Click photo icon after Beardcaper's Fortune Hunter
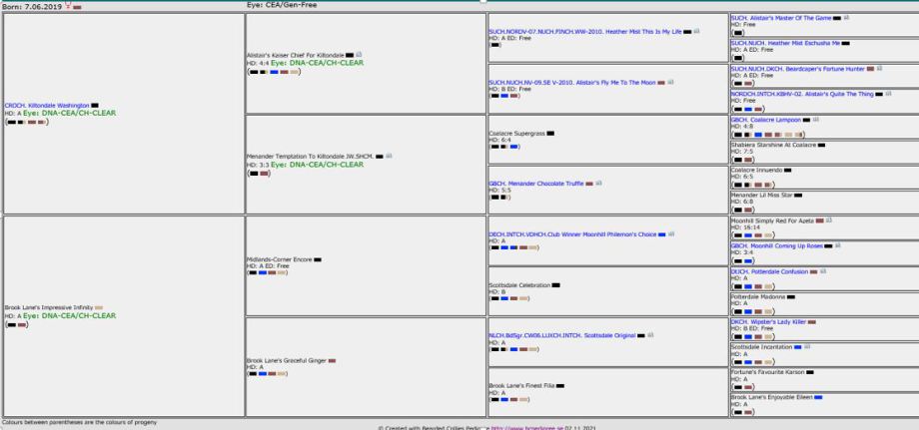The height and width of the screenshot is (430, 919). point(881,68)
